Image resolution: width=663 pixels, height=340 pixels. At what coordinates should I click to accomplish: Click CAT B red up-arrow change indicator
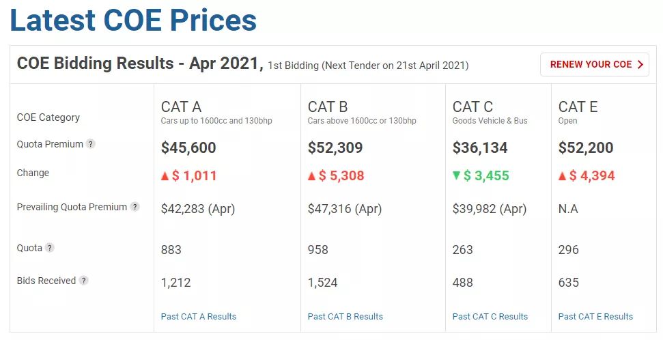(311, 176)
